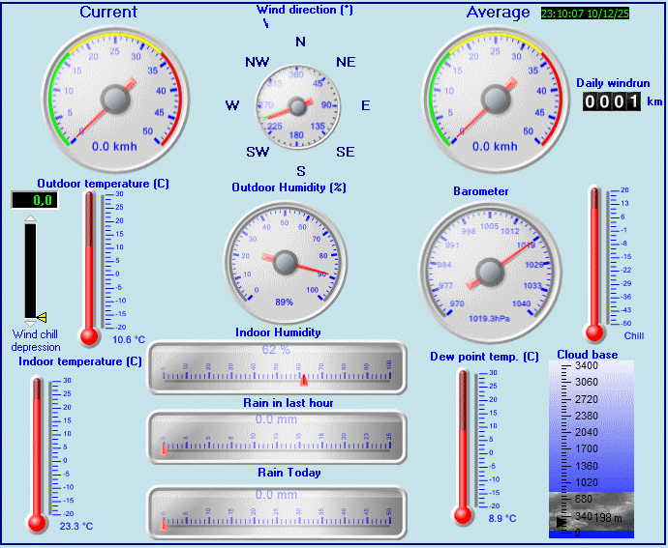The height and width of the screenshot is (548, 668).
Task: Click the Chill thermometer on the right
Action: (x=594, y=263)
